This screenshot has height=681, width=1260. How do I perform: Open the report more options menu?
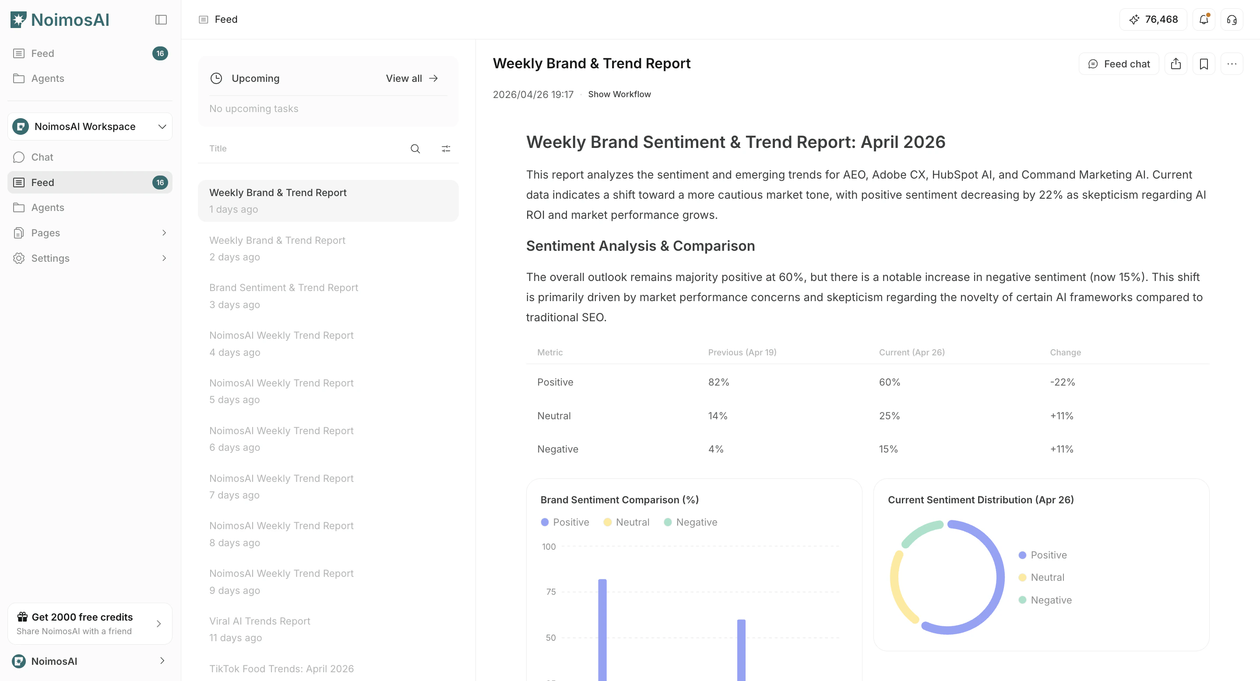(x=1232, y=64)
